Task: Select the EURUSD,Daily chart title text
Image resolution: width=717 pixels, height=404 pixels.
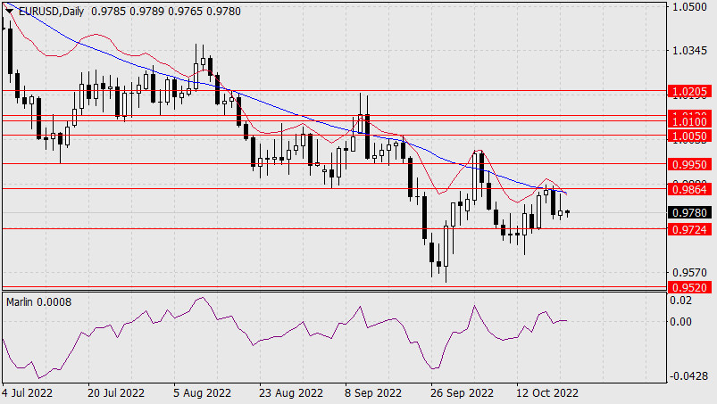Action: (x=51, y=12)
